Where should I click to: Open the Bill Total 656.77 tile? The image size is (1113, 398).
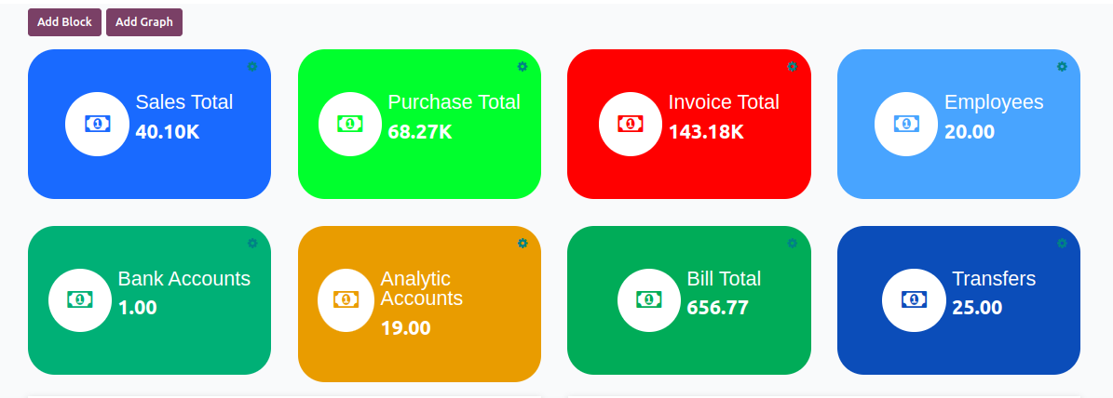pyautogui.click(x=689, y=300)
